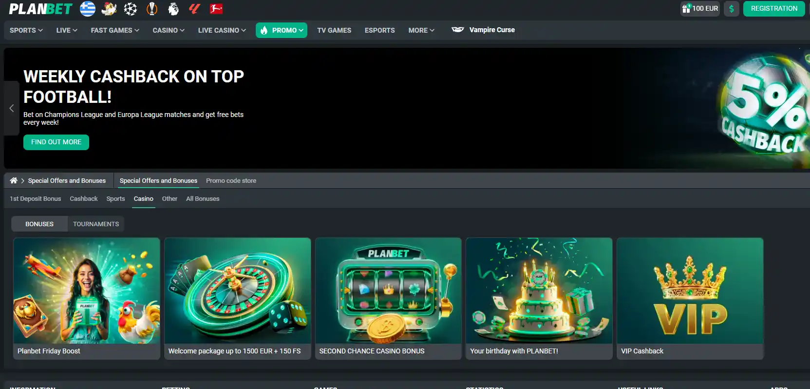Go to home via breadcrumb house icon
Image resolution: width=810 pixels, height=389 pixels.
coord(14,180)
